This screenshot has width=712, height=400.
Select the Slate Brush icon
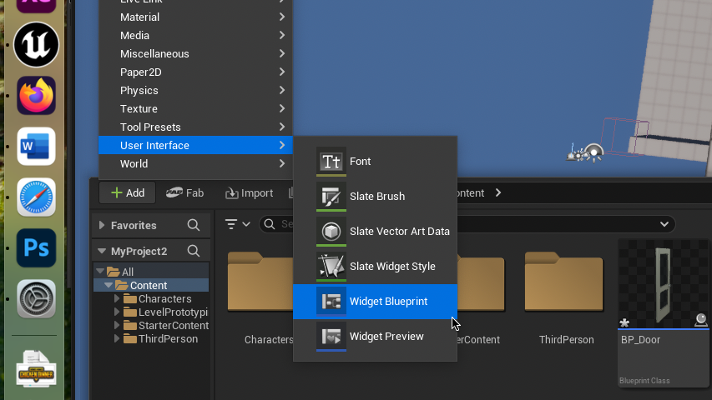click(331, 197)
